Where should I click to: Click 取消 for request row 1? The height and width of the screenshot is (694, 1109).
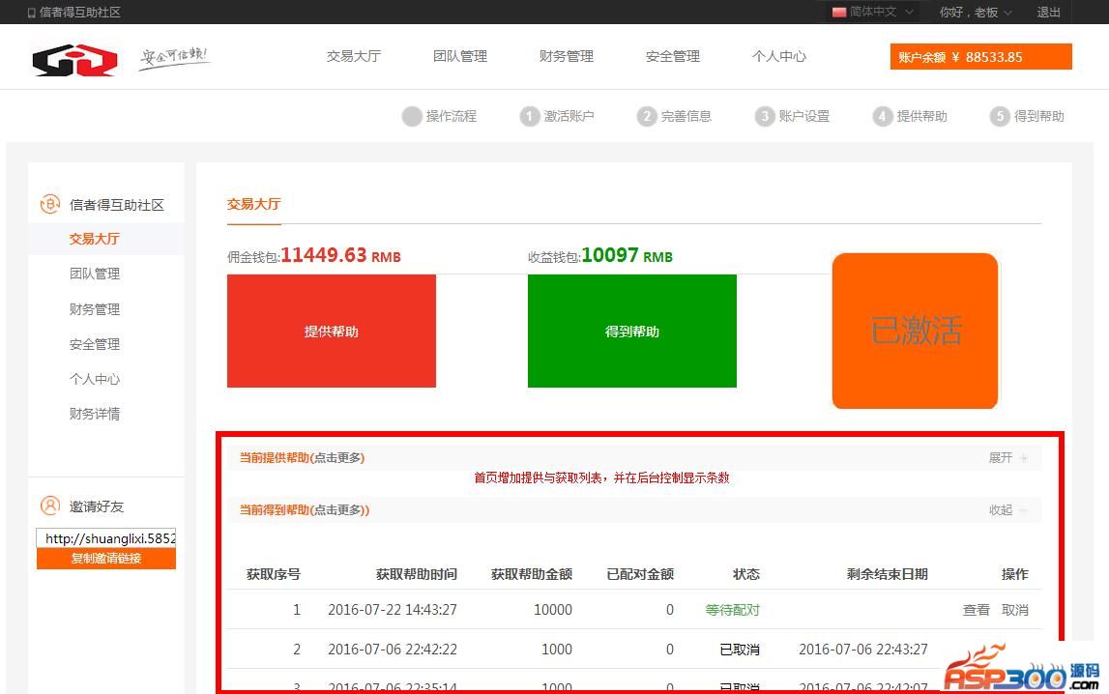(1014, 610)
